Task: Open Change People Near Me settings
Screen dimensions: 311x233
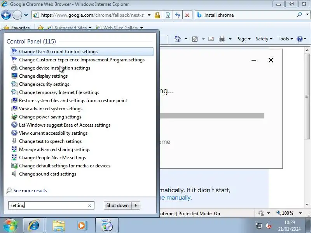Action: point(82,158)
